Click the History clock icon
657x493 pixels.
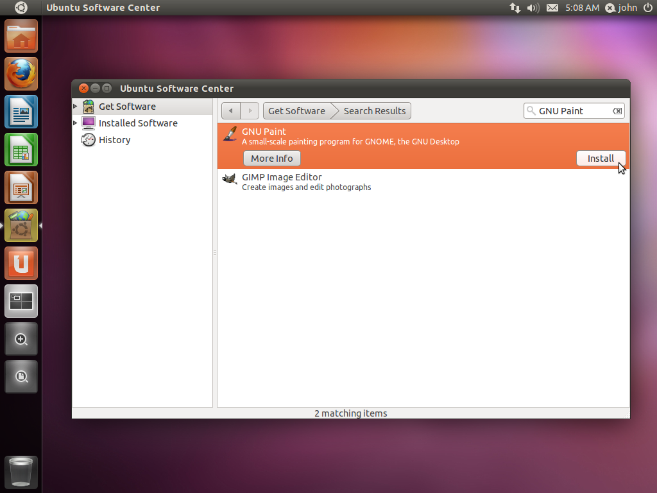coord(89,140)
